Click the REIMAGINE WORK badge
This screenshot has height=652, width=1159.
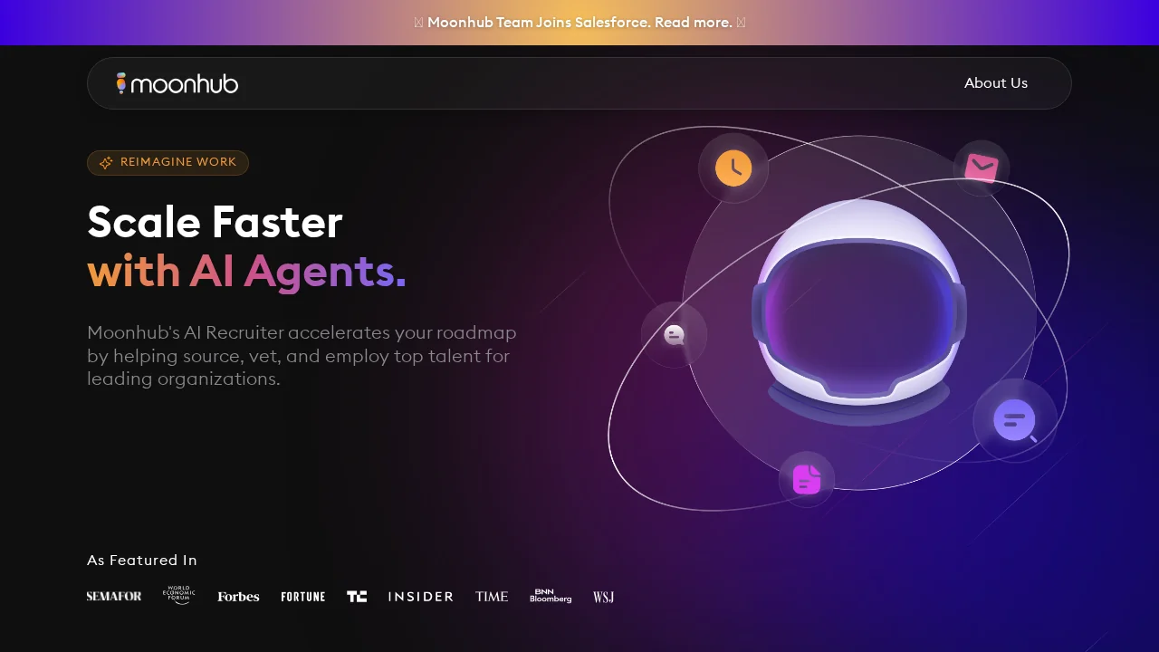coord(168,163)
